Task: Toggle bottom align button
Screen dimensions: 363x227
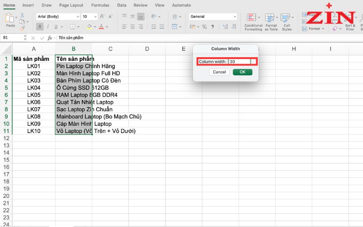Action: click(141, 16)
